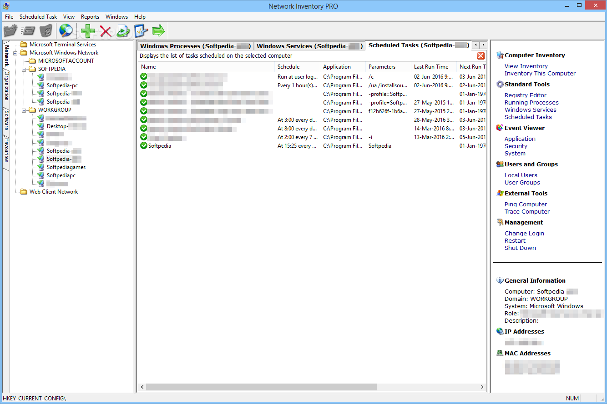Screen dimensions: 607x404
Task: Collapse the Microsoft Windows Network node
Action: [x=15, y=53]
